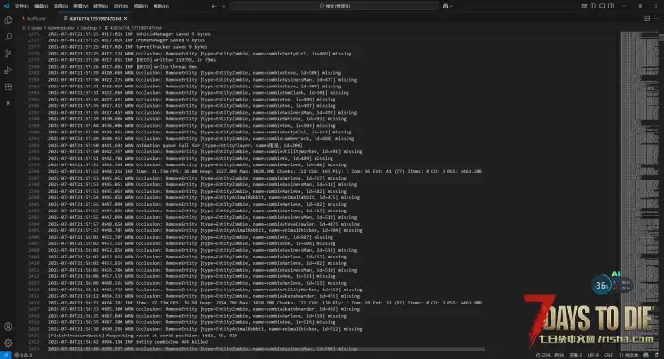This screenshot has width=664, height=359.
Task: Open errors and warnings count in status bar
Action: coord(24,355)
